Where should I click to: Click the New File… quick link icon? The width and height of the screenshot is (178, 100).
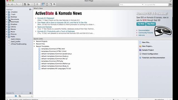140,42
